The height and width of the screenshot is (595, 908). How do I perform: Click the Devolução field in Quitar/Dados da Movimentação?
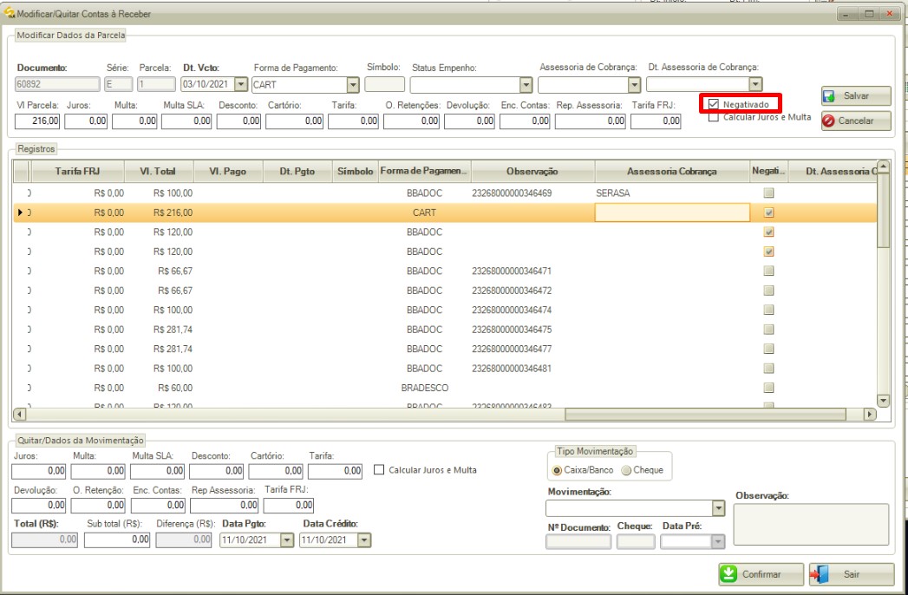(x=39, y=505)
